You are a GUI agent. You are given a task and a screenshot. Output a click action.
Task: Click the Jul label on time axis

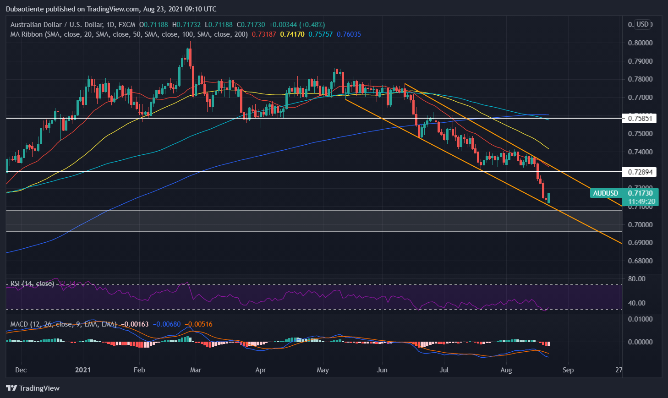tap(444, 370)
